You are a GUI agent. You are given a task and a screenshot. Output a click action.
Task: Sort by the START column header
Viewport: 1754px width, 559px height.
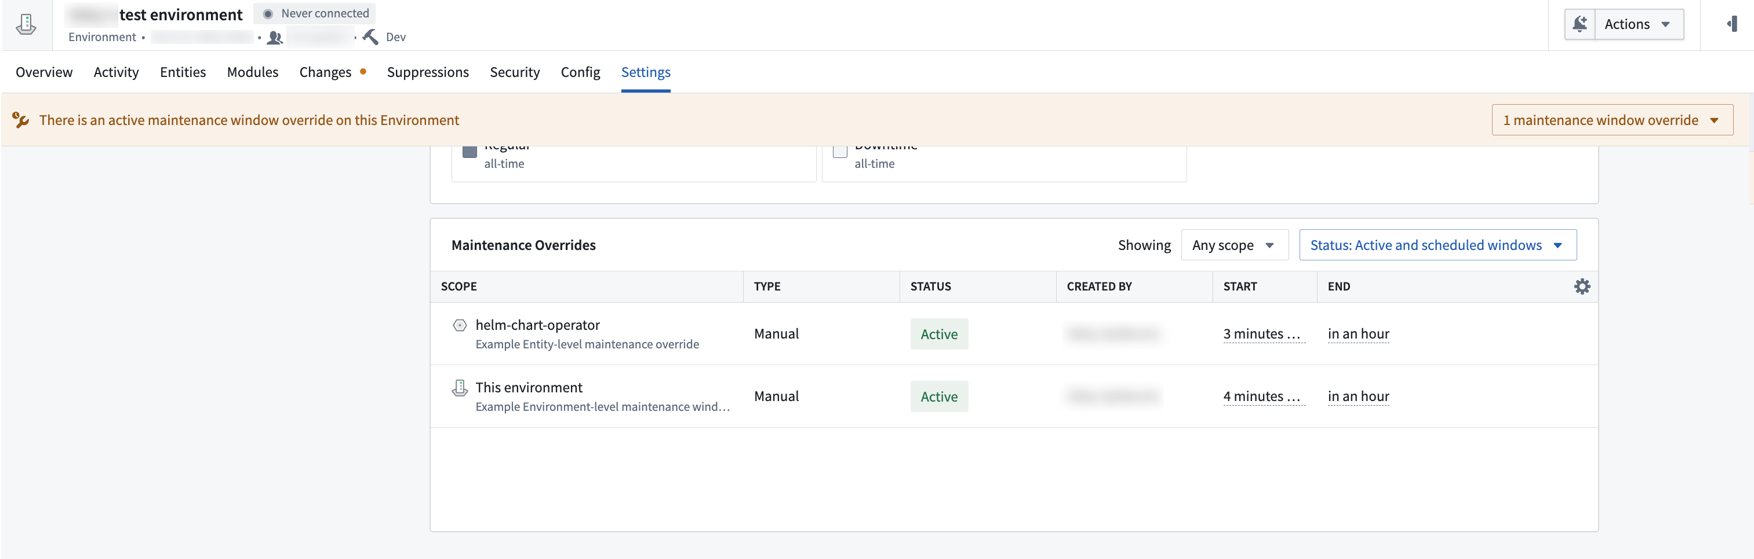pyautogui.click(x=1239, y=286)
